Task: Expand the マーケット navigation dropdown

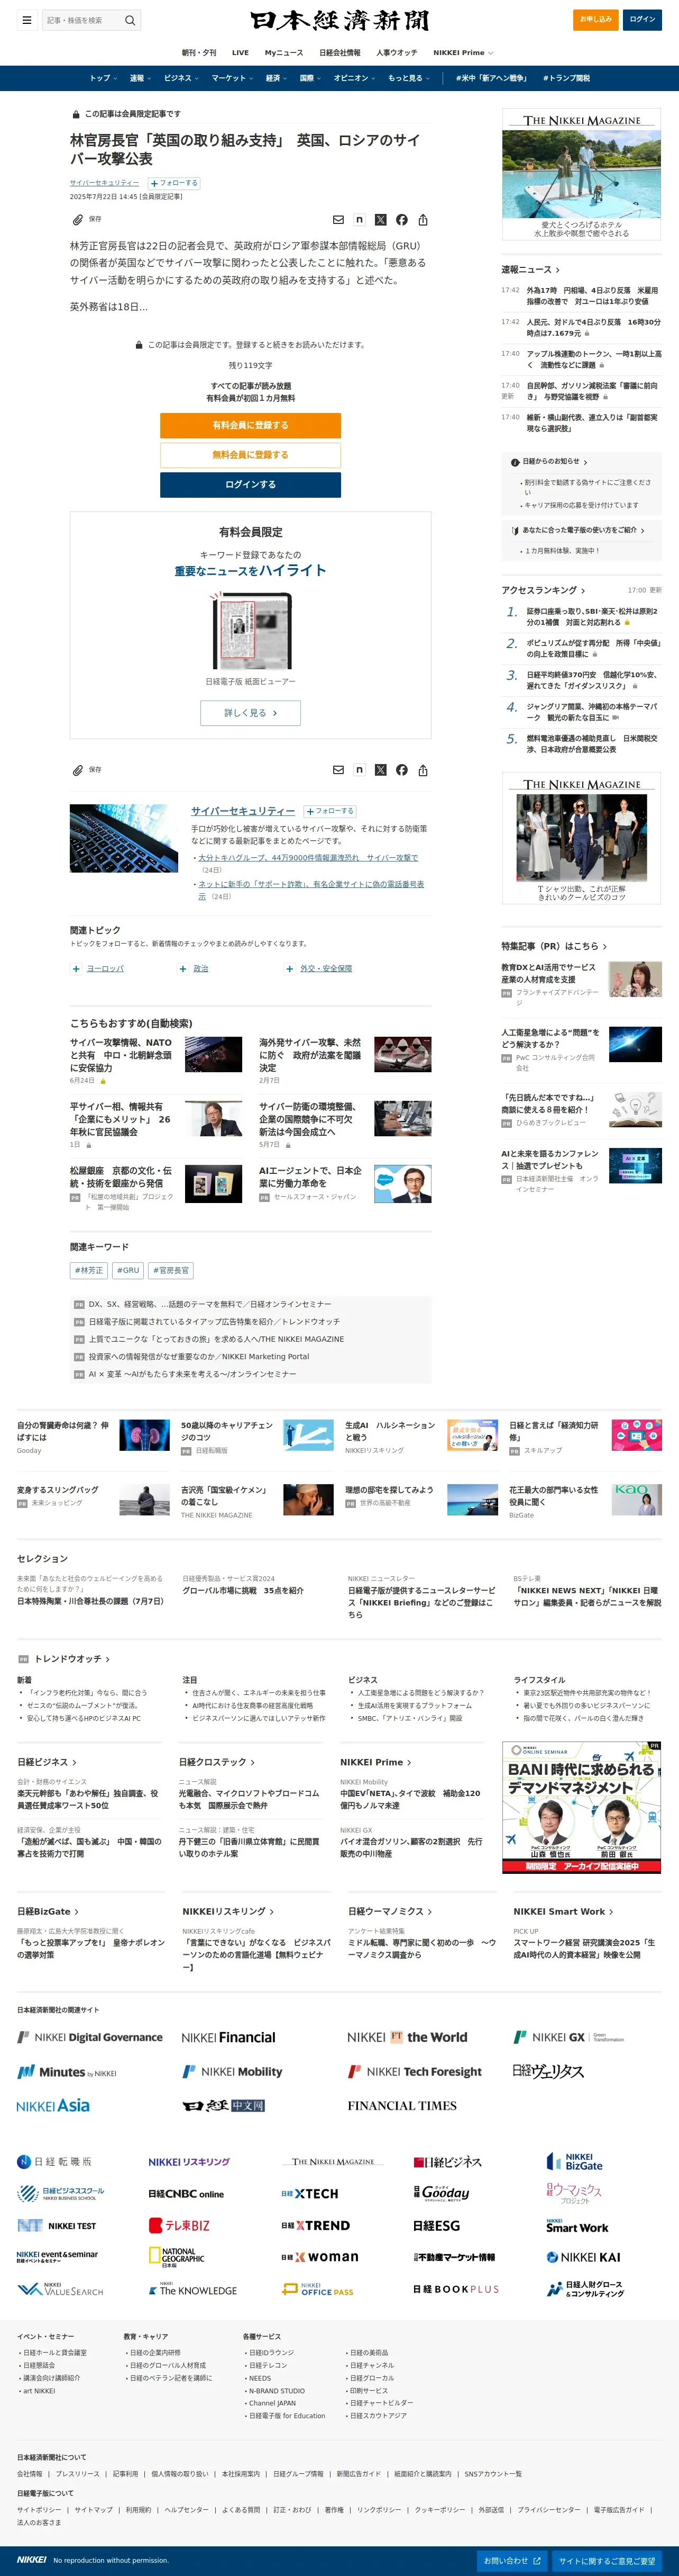Action: coord(233,78)
